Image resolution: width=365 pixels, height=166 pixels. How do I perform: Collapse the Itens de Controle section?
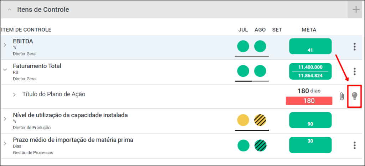9,10
